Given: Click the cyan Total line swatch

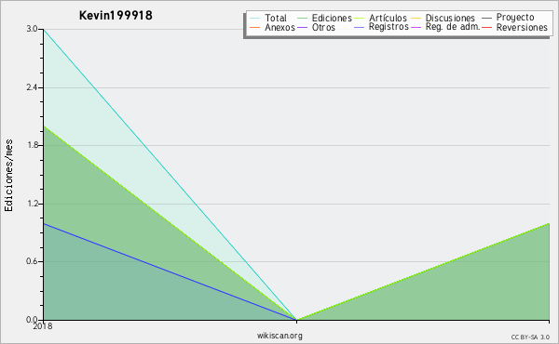Looking at the screenshot, I should (255, 19).
